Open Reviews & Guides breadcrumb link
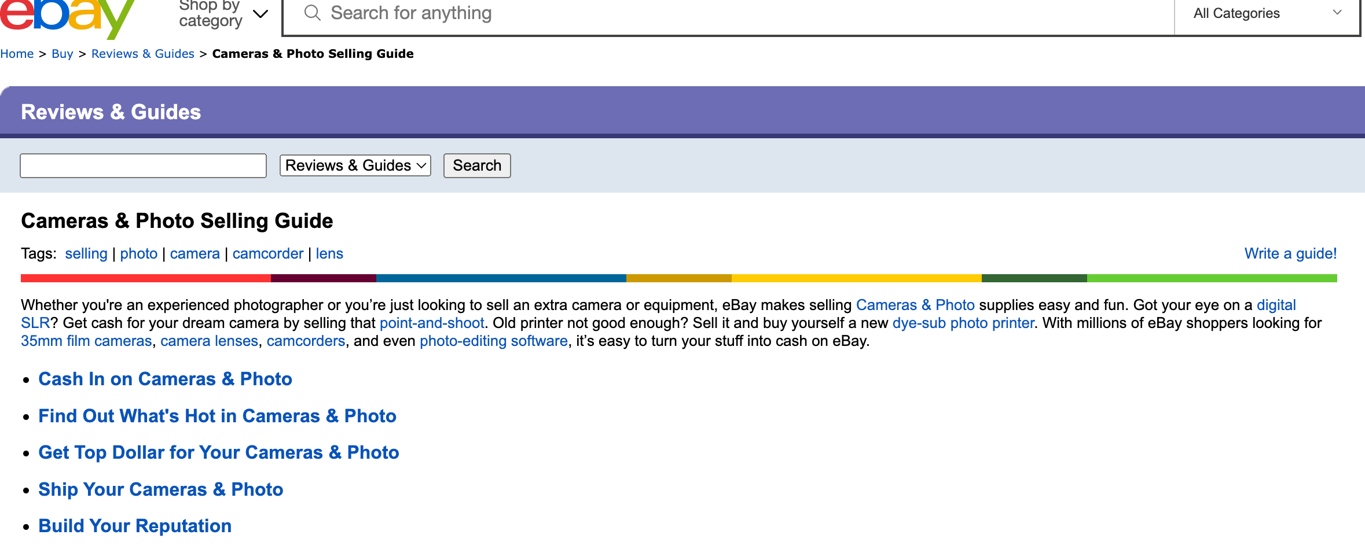Viewport: 1365px width, 553px height. pos(142,54)
